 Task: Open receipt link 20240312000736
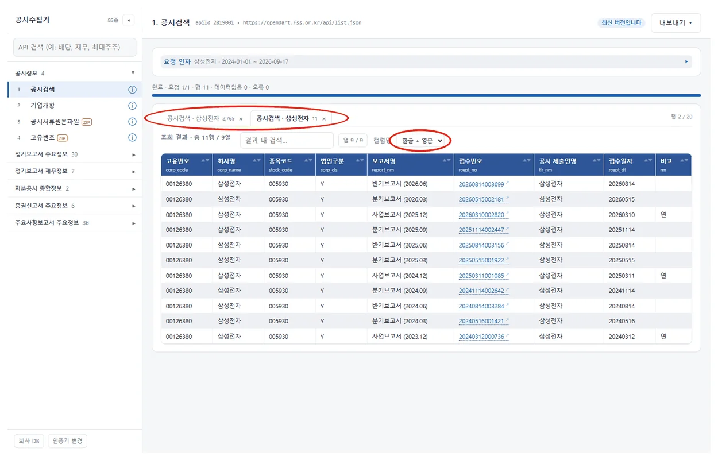tap(484, 337)
